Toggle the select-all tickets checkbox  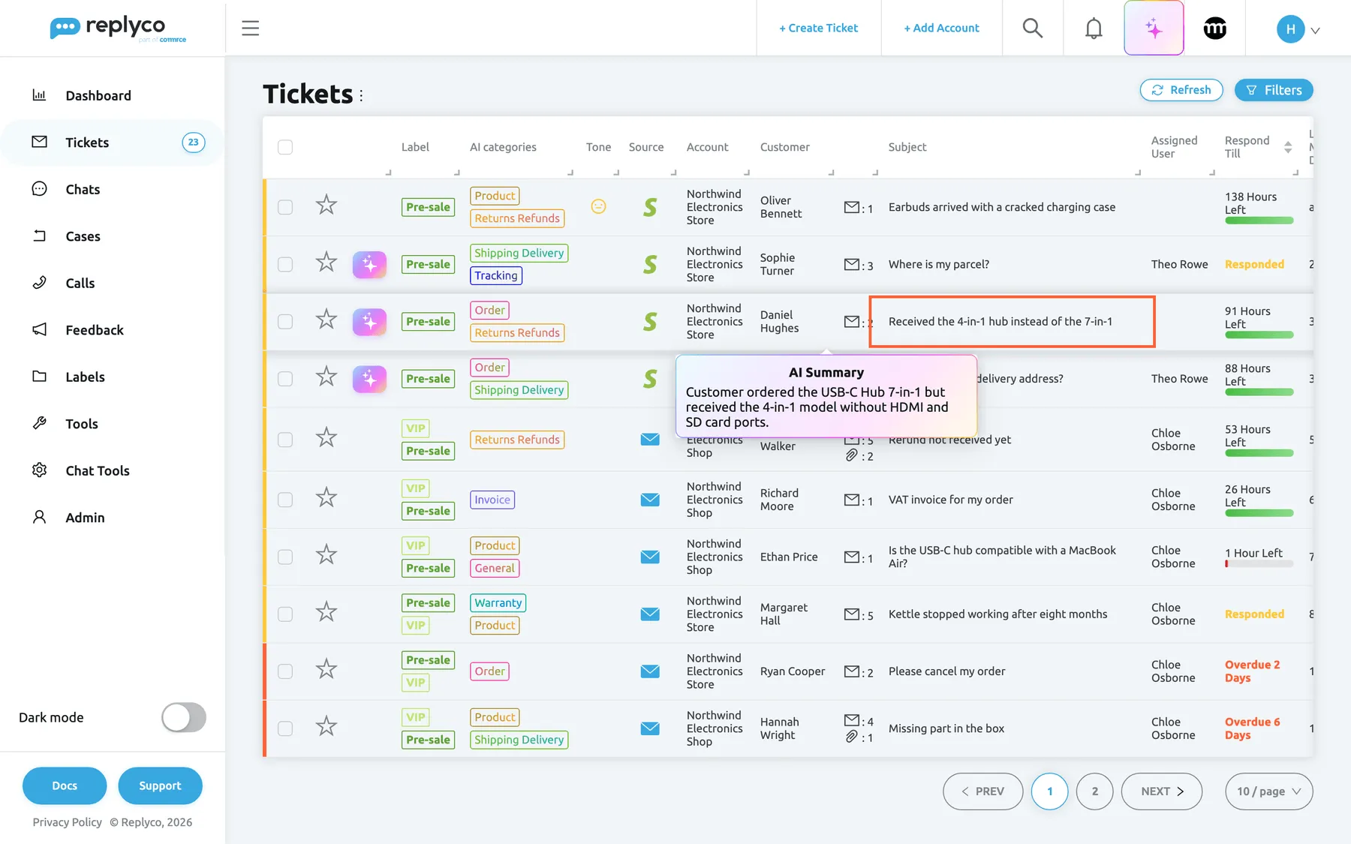[285, 147]
